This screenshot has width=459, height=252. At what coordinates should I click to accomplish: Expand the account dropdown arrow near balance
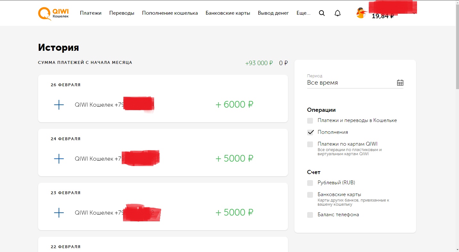click(x=414, y=13)
